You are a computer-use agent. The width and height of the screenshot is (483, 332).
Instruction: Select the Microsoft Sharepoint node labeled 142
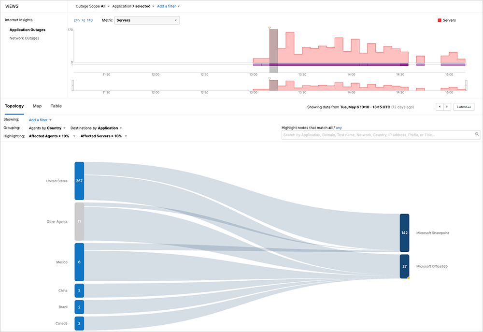coord(404,232)
